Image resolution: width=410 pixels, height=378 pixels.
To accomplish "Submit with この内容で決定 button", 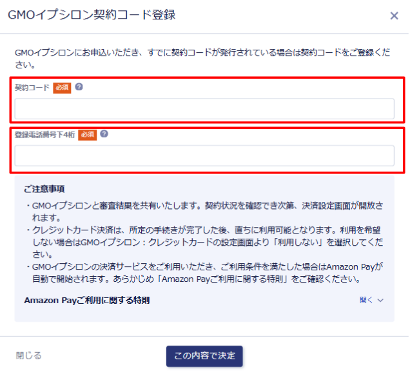I will click(x=204, y=356).
